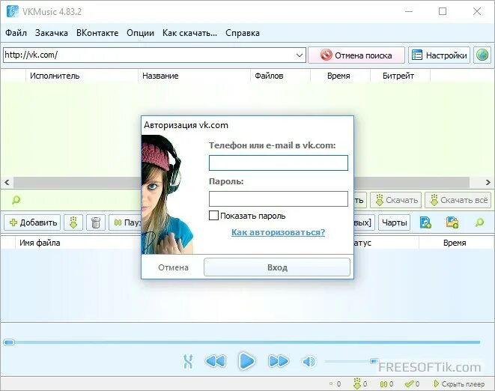The height and width of the screenshot is (391, 495).
Task: Click the green magnifier icon right of Чарты
Action: pos(479,222)
